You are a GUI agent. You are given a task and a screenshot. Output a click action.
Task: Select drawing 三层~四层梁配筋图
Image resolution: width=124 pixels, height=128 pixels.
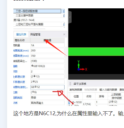[37, 11]
